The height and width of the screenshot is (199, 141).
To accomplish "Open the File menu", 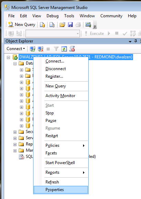I will [11, 16].
